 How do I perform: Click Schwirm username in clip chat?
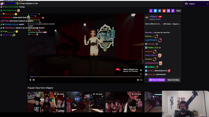149,59
